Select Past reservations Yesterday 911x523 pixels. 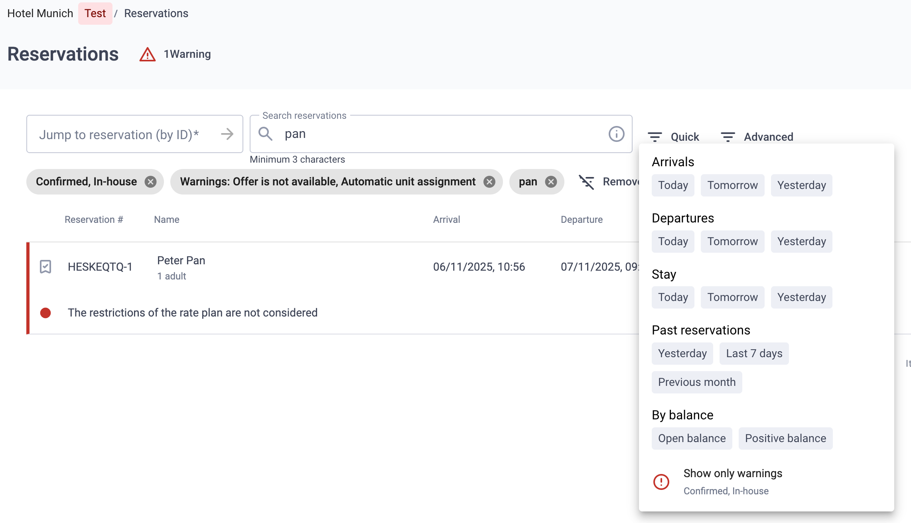click(x=682, y=354)
